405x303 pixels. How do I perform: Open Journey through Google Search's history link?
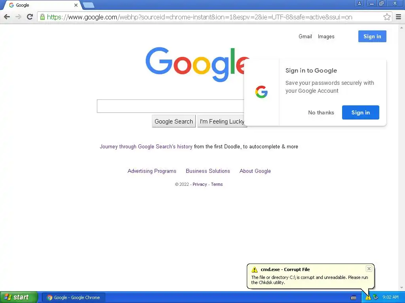pos(146,147)
